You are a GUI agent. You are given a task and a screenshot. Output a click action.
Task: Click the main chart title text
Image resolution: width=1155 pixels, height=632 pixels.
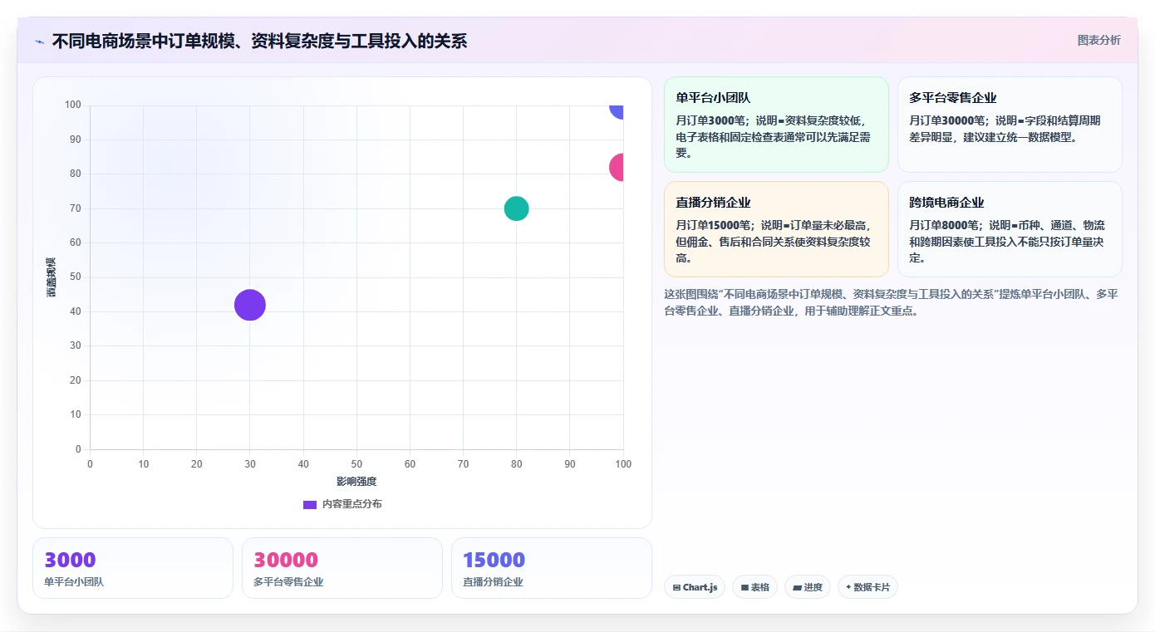[259, 41]
